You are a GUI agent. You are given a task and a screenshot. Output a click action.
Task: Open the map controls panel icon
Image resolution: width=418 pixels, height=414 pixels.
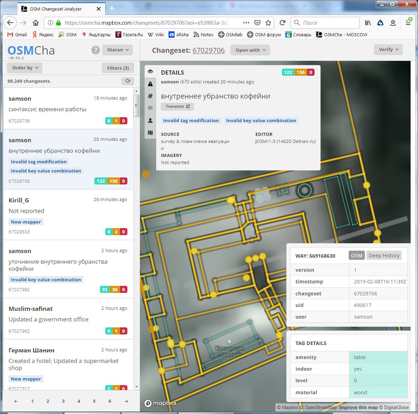coord(150,133)
